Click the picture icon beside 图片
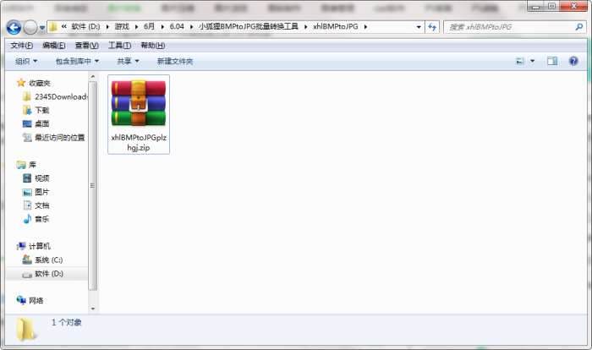The height and width of the screenshot is (350, 592). pyautogui.click(x=27, y=192)
